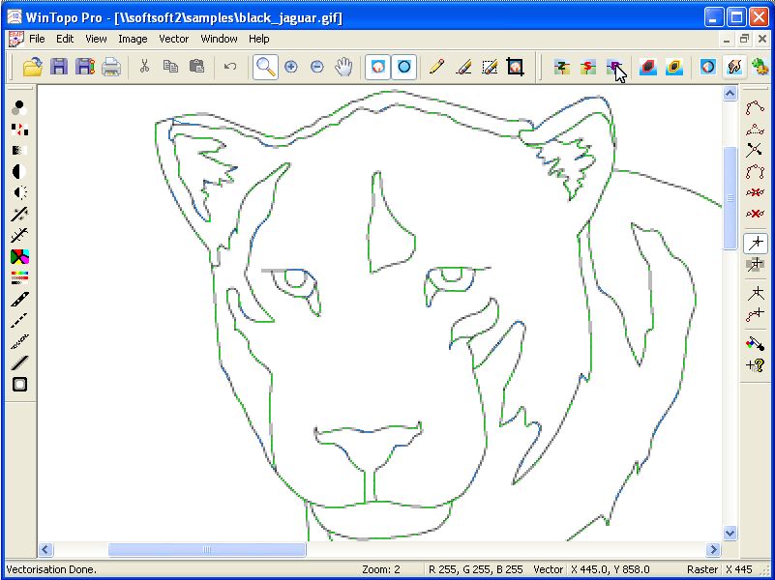Click the Open file folder icon
Screen dimensions: 775x580
pos(33,67)
